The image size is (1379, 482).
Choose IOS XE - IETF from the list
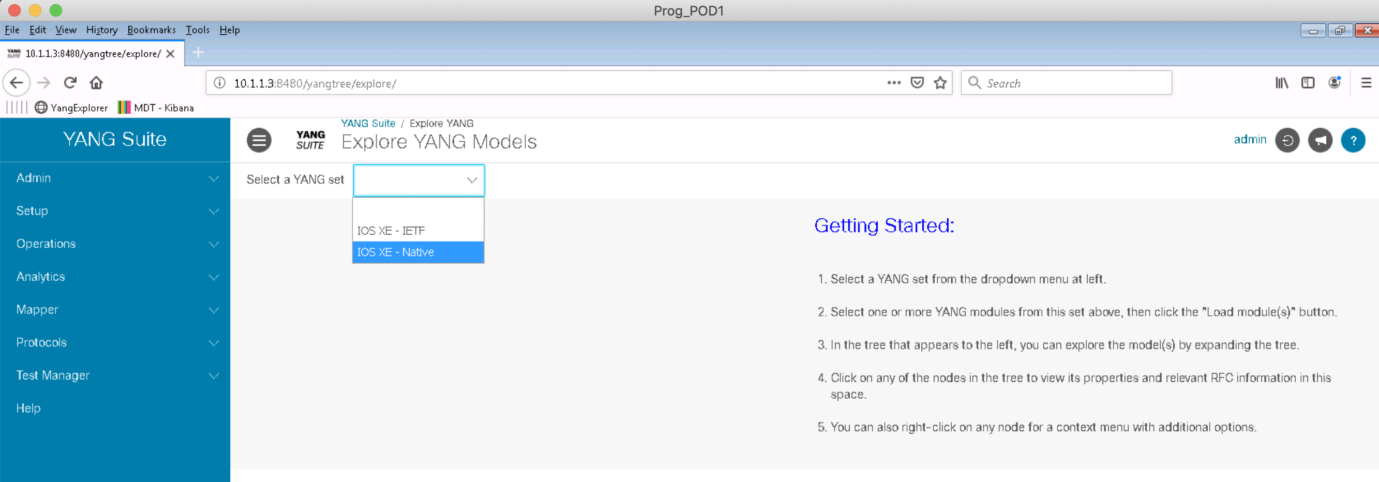coord(418,231)
